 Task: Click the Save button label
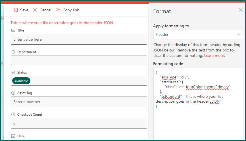(x=24, y=10)
